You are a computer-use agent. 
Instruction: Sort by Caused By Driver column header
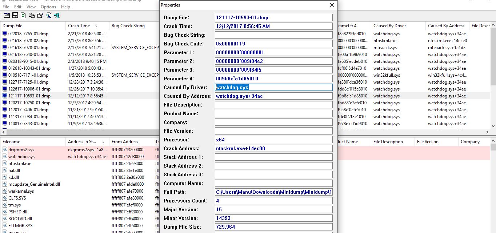click(x=398, y=26)
